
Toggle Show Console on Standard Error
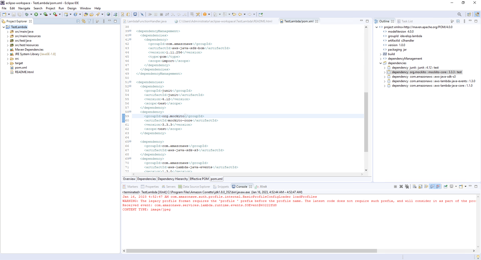click(438, 186)
